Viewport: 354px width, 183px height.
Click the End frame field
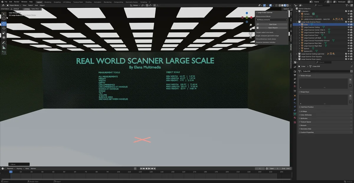coord(286,169)
